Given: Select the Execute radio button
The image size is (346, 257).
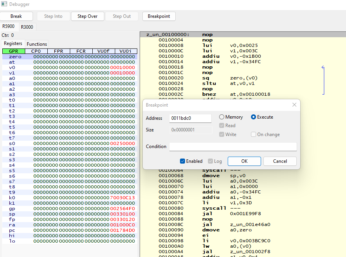Looking at the screenshot, I should tap(254, 117).
